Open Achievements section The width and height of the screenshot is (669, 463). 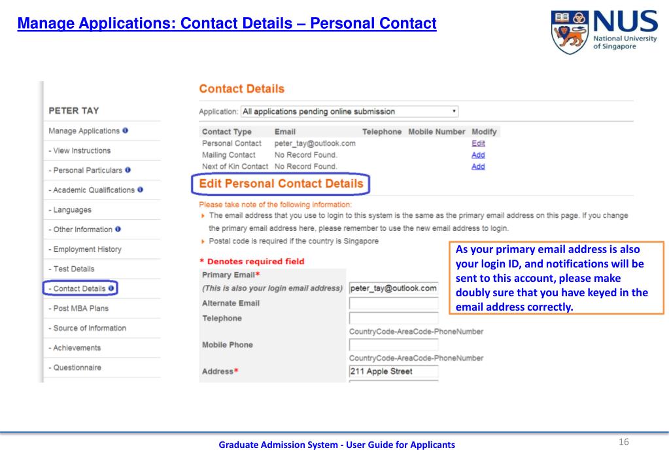click(x=75, y=348)
